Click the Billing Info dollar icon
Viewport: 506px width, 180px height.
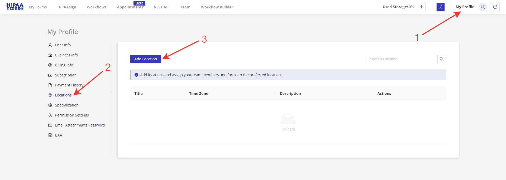(x=50, y=65)
